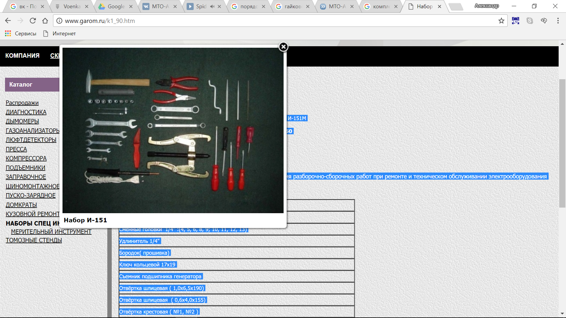566x318 pixels.
Task: Switch to the 'порядс' Google tab
Action: tap(248, 6)
